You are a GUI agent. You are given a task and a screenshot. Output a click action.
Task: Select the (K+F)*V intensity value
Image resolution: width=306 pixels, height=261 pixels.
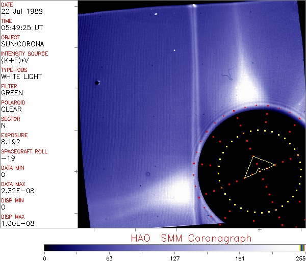pos(15,61)
